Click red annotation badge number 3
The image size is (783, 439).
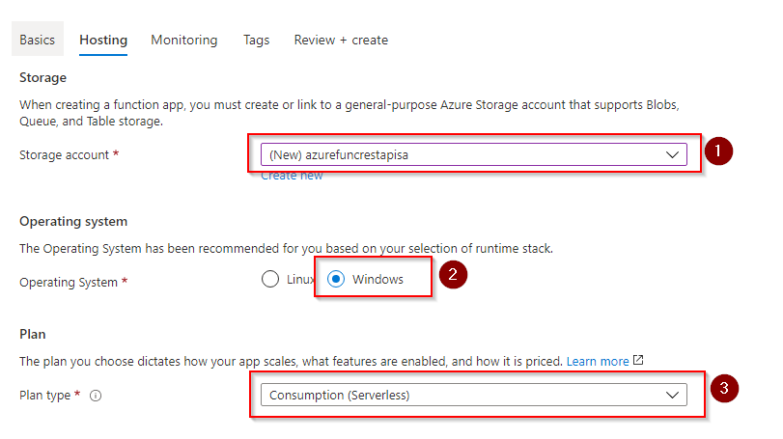[x=724, y=388]
